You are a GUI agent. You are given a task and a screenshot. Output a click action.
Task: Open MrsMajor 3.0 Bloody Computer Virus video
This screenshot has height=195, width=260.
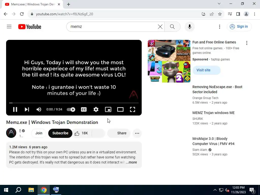point(213,141)
